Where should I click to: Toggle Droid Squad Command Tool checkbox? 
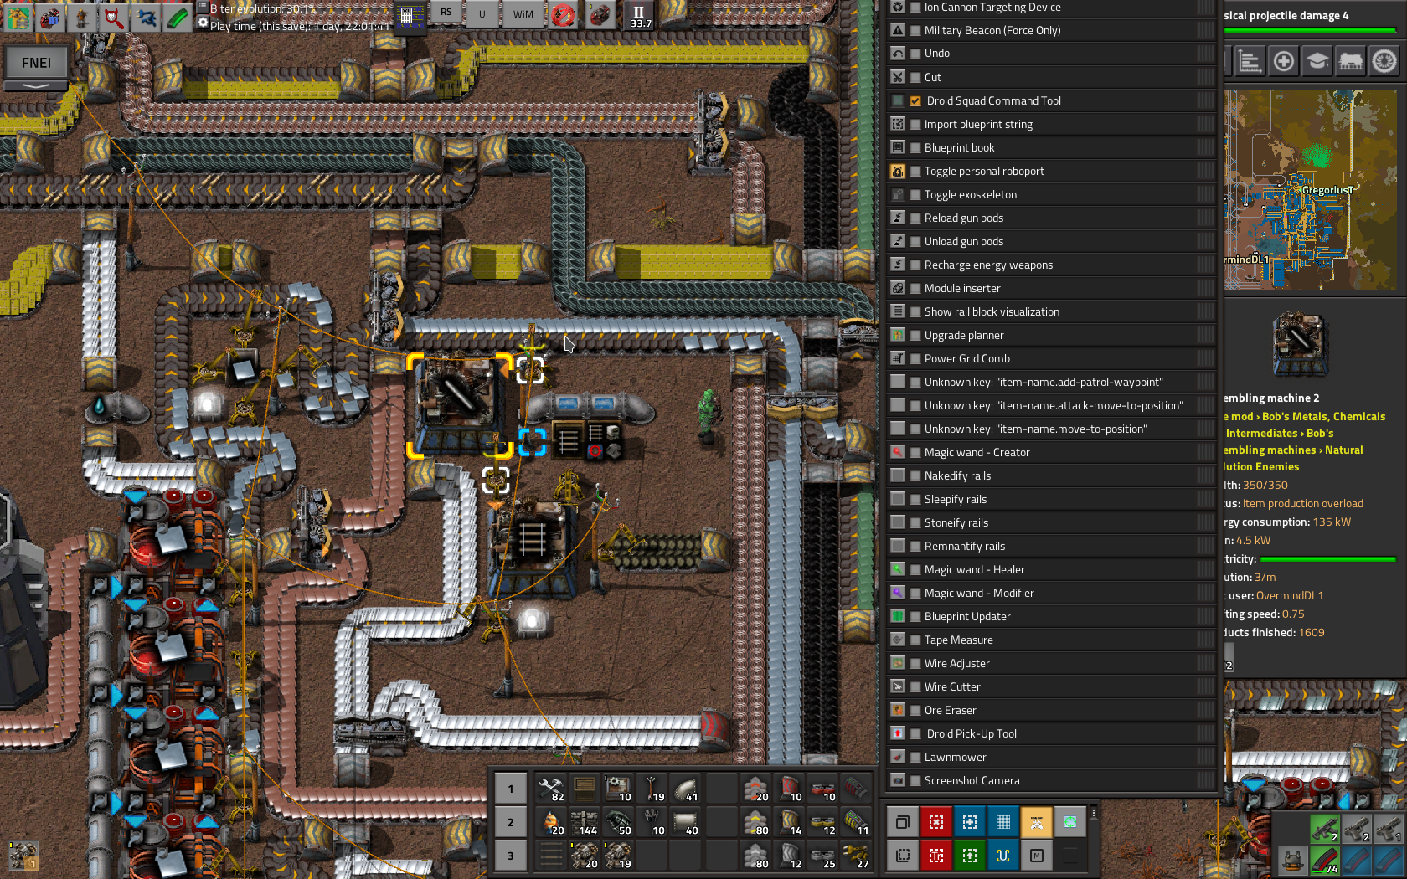915,100
